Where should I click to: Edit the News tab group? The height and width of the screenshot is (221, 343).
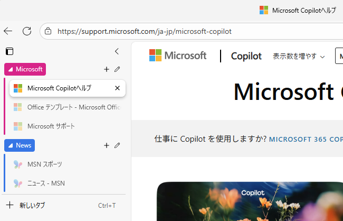[117, 145]
